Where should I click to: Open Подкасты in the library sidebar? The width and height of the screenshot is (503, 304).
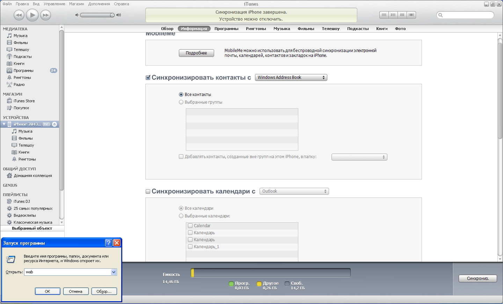pos(22,57)
